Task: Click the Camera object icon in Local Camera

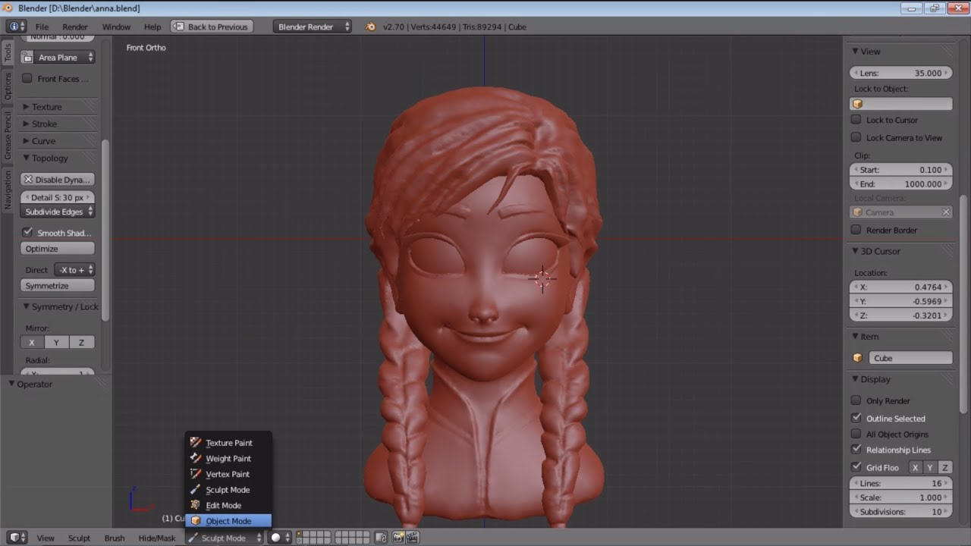Action: tap(858, 212)
